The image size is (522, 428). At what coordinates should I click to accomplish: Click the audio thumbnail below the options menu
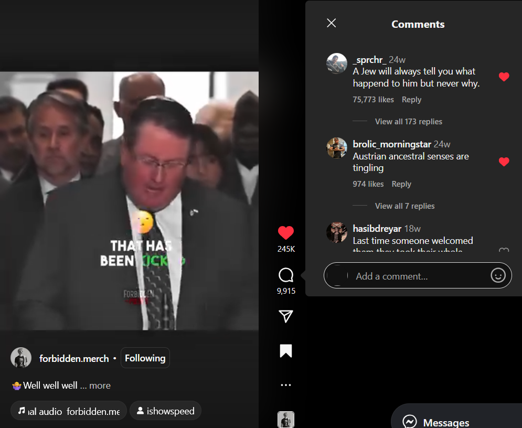(x=286, y=420)
